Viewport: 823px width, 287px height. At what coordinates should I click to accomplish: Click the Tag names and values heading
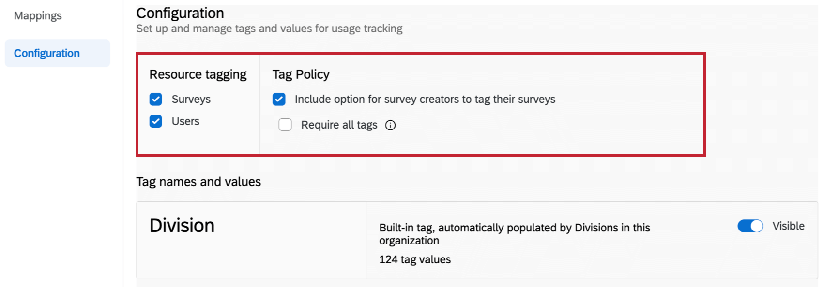click(x=198, y=182)
